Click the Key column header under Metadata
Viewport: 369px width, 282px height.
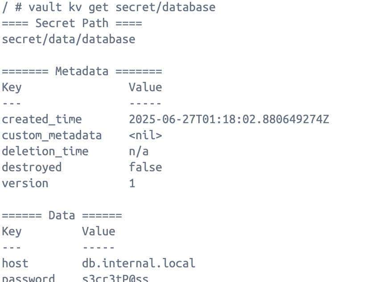point(12,87)
